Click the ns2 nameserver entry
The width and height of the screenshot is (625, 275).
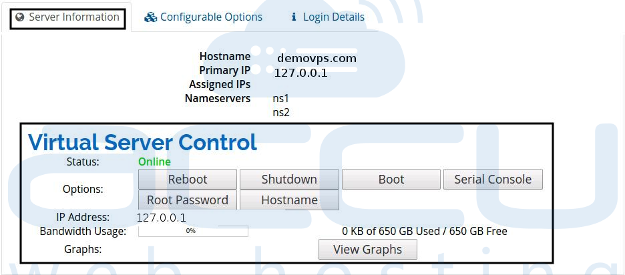click(x=281, y=112)
